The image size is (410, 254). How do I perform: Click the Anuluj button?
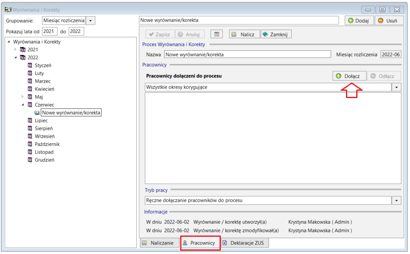(190, 34)
